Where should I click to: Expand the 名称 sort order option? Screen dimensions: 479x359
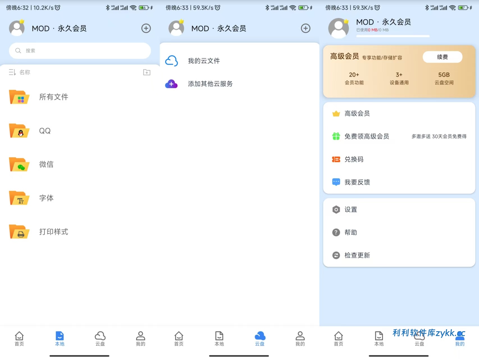20,72
